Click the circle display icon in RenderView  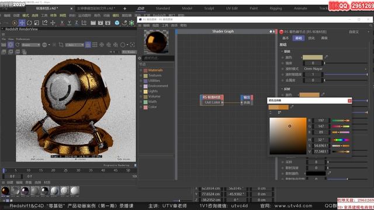(123, 44)
